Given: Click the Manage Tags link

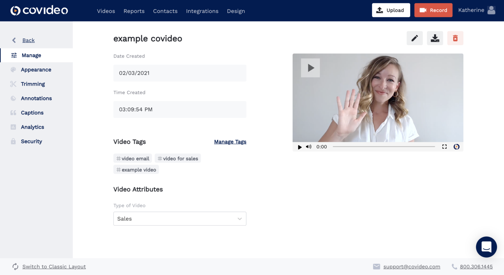Looking at the screenshot, I should click(230, 141).
